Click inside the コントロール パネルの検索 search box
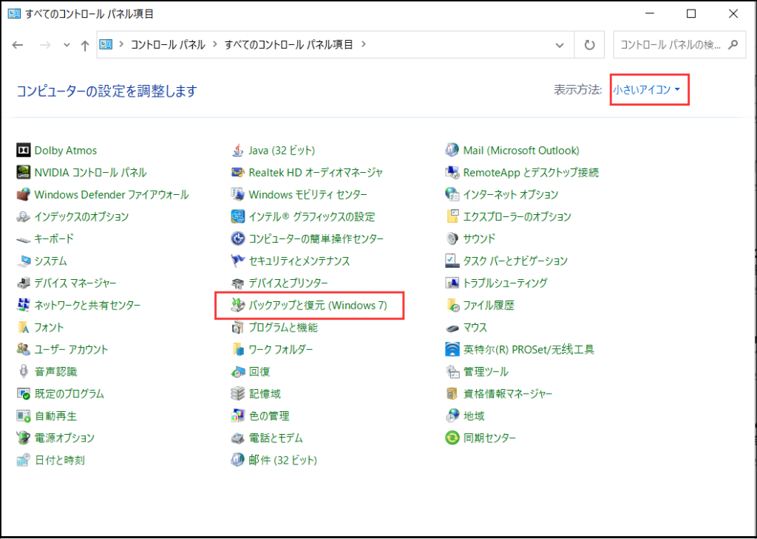The height and width of the screenshot is (539, 757). click(x=671, y=44)
